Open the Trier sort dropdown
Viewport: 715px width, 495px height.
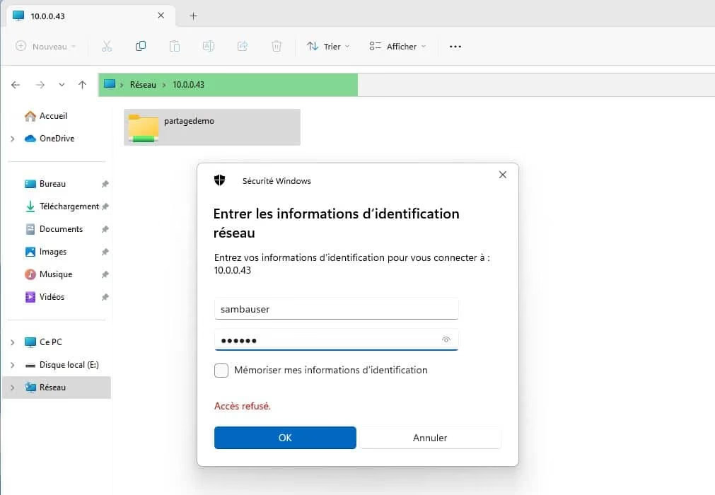click(328, 47)
